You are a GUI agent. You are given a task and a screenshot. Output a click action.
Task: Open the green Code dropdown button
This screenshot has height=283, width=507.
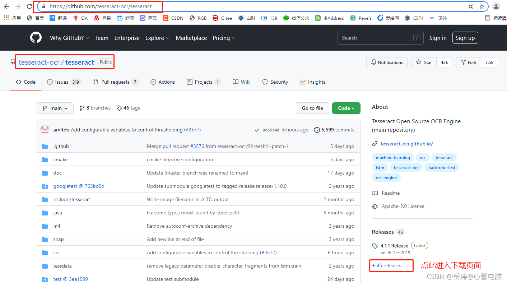pos(346,108)
